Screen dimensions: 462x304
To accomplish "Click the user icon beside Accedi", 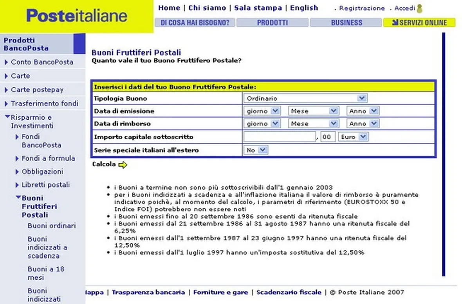I will 420,9.
